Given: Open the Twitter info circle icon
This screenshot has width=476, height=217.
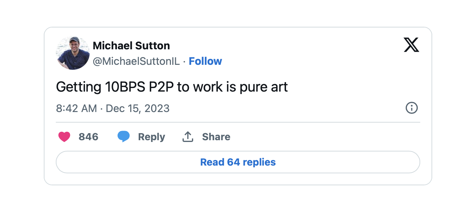Looking at the screenshot, I should tap(412, 108).
